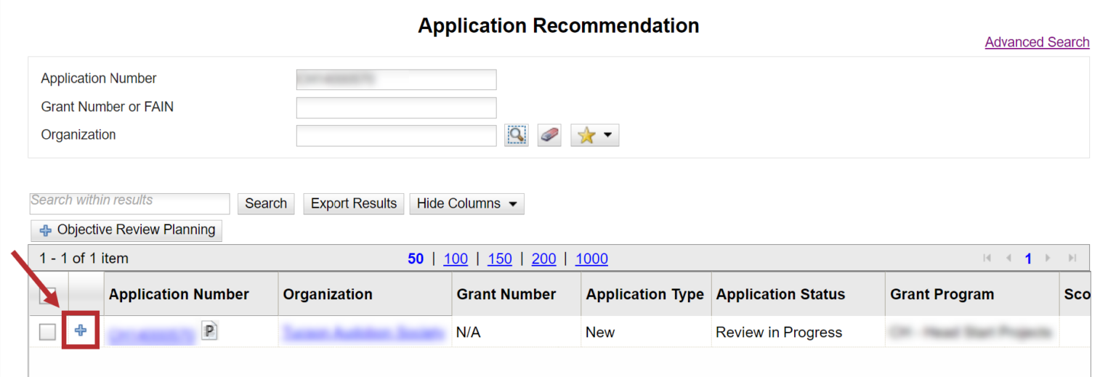The width and height of the screenshot is (1116, 377).
Task: Sort by Application Status column header
Action: [x=780, y=294]
